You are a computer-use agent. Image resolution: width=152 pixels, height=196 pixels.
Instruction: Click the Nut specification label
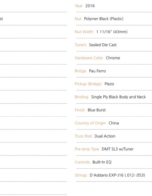(78, 19)
